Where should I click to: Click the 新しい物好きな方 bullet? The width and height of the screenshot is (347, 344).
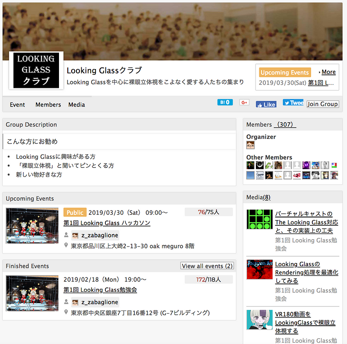(39, 175)
